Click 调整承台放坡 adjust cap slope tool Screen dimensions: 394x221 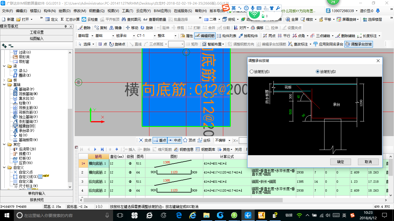pyautogui.click(x=359, y=44)
